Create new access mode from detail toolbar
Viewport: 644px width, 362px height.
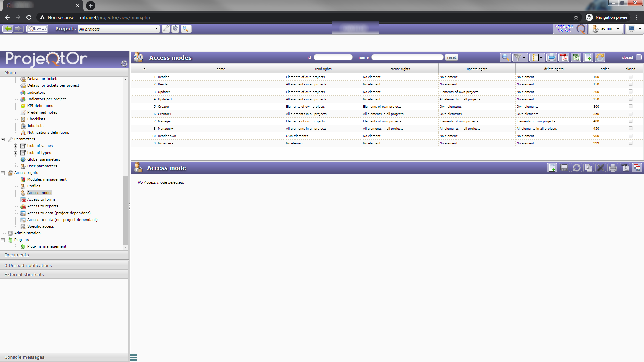(552, 168)
